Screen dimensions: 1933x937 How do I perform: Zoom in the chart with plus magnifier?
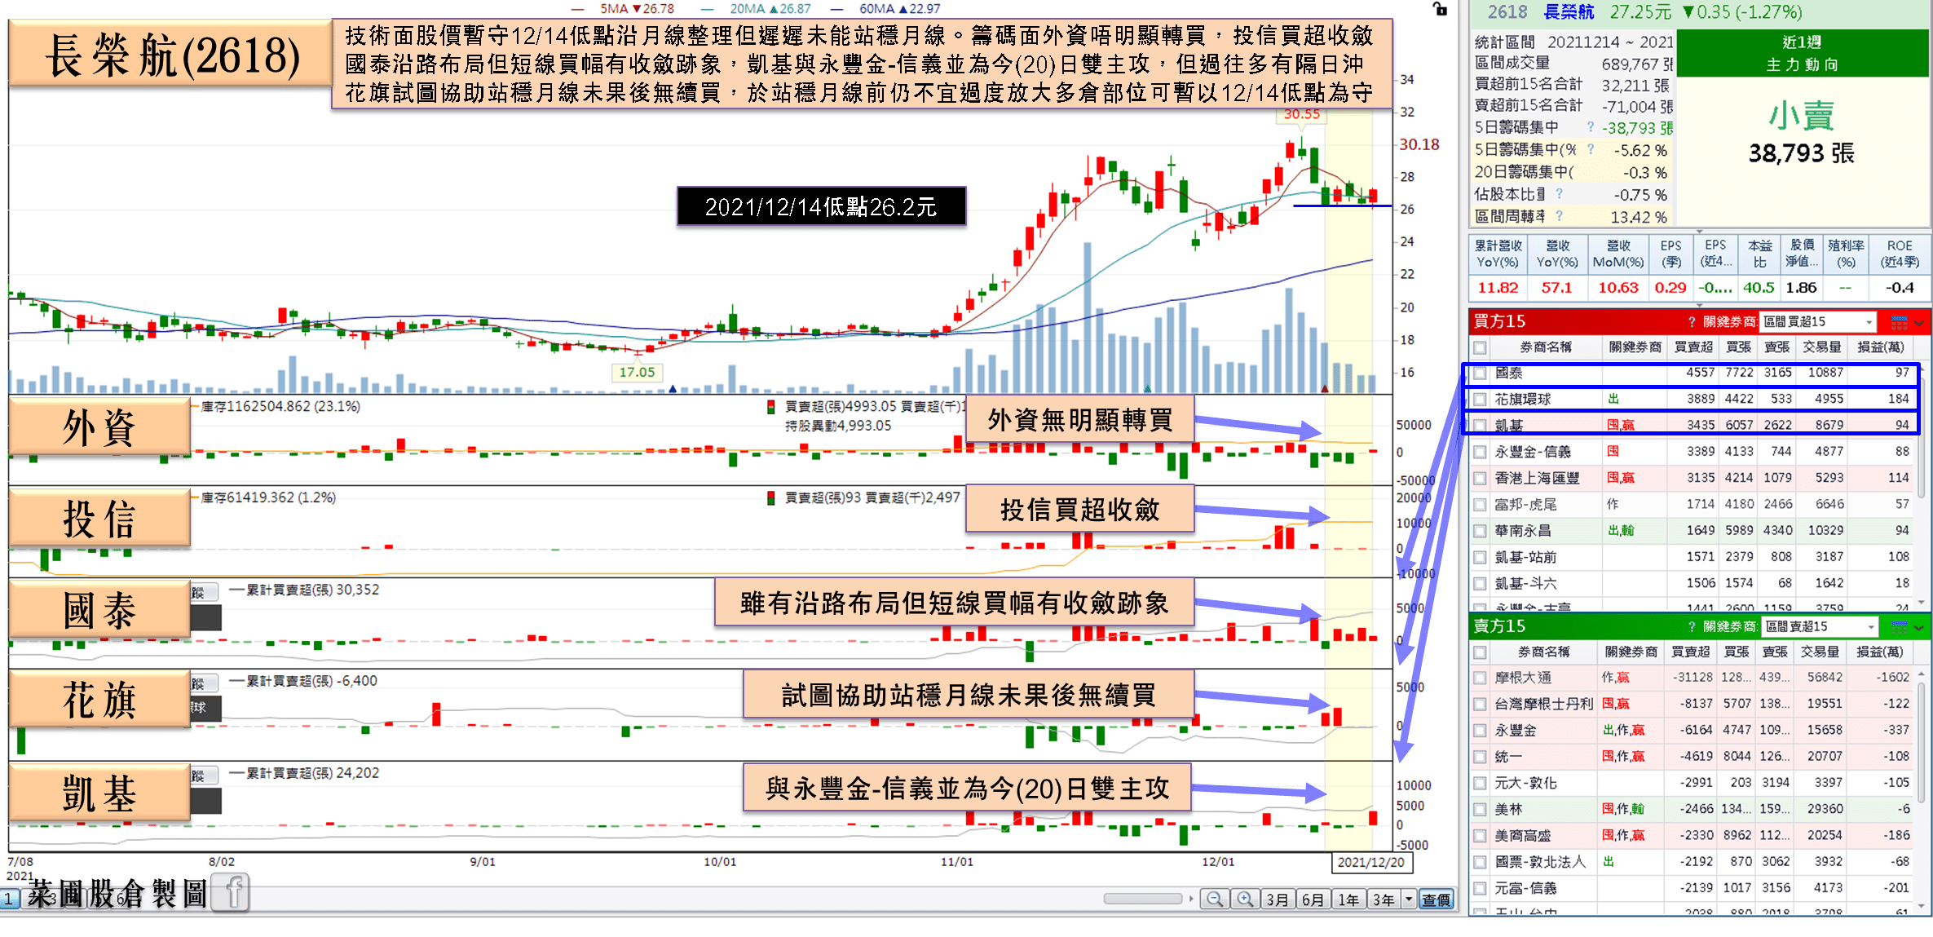click(x=1245, y=899)
